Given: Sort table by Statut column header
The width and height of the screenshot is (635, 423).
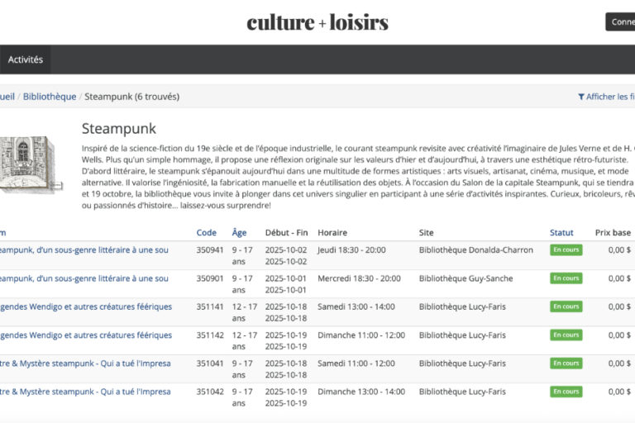Looking at the screenshot, I should [561, 232].
